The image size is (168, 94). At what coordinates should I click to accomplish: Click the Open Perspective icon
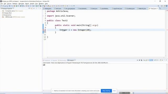coord(162,6)
